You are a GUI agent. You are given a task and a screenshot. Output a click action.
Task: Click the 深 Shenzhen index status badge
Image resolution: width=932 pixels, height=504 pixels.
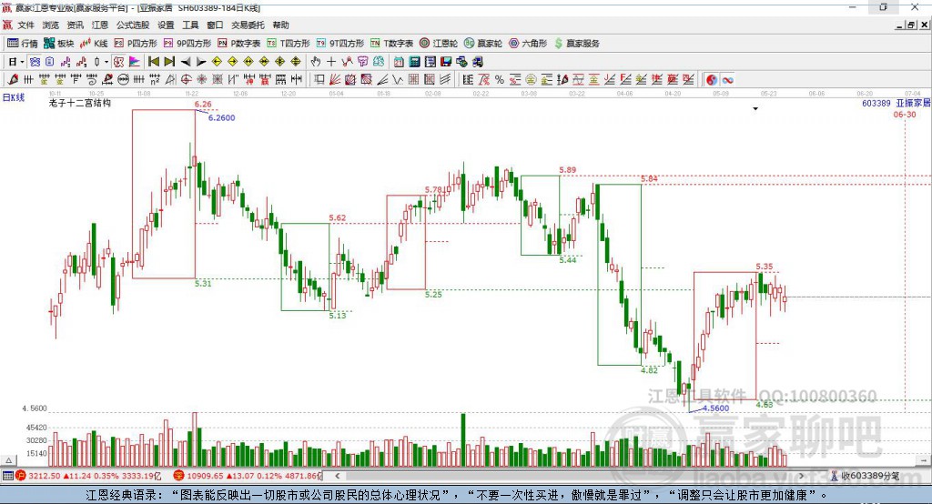point(179,476)
